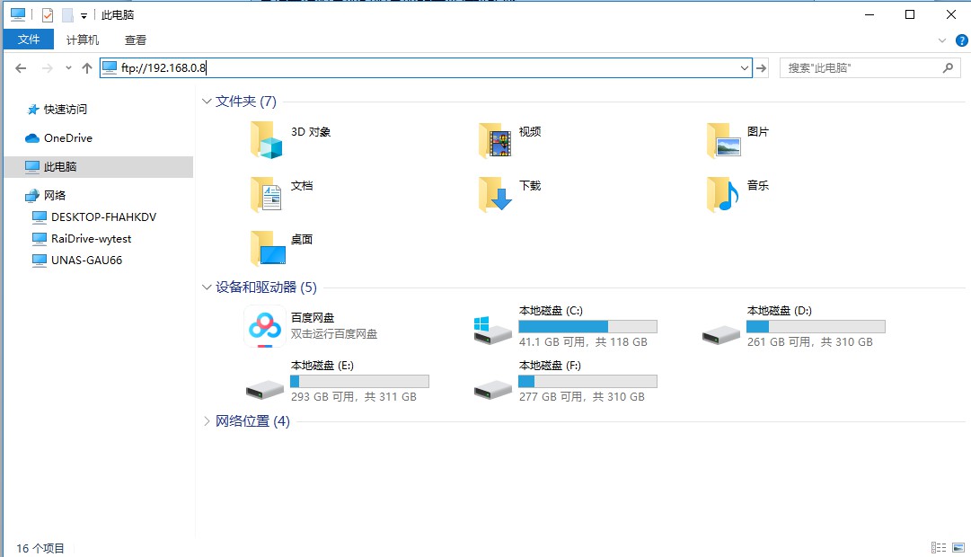971x557 pixels.
Task: Collapse the 文件夹 (7) section
Action: click(x=207, y=101)
